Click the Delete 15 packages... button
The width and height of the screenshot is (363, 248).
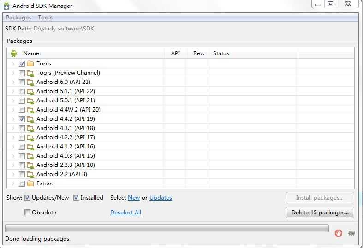click(x=320, y=213)
